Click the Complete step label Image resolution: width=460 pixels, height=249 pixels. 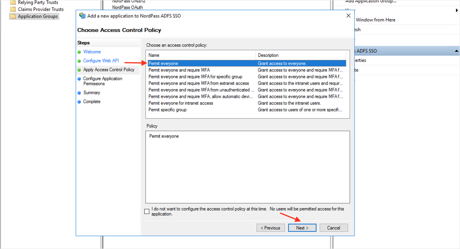(x=92, y=102)
